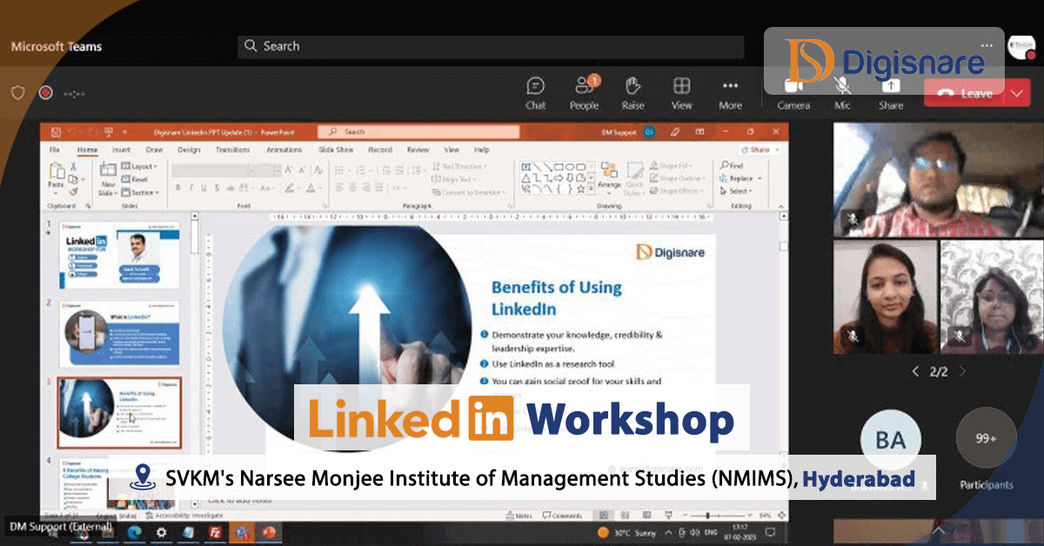
Task: Toggle the Mic mute in Teams
Action: pos(842,94)
